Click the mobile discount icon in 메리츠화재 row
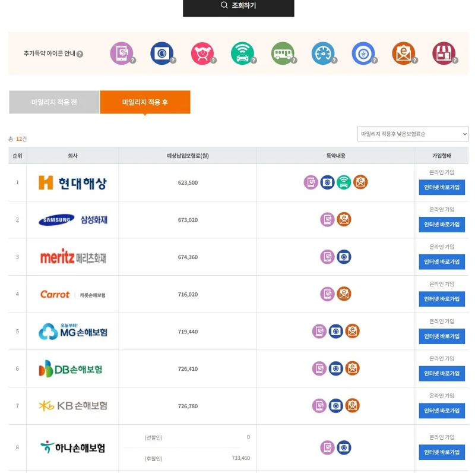The image size is (475, 473). click(x=328, y=257)
